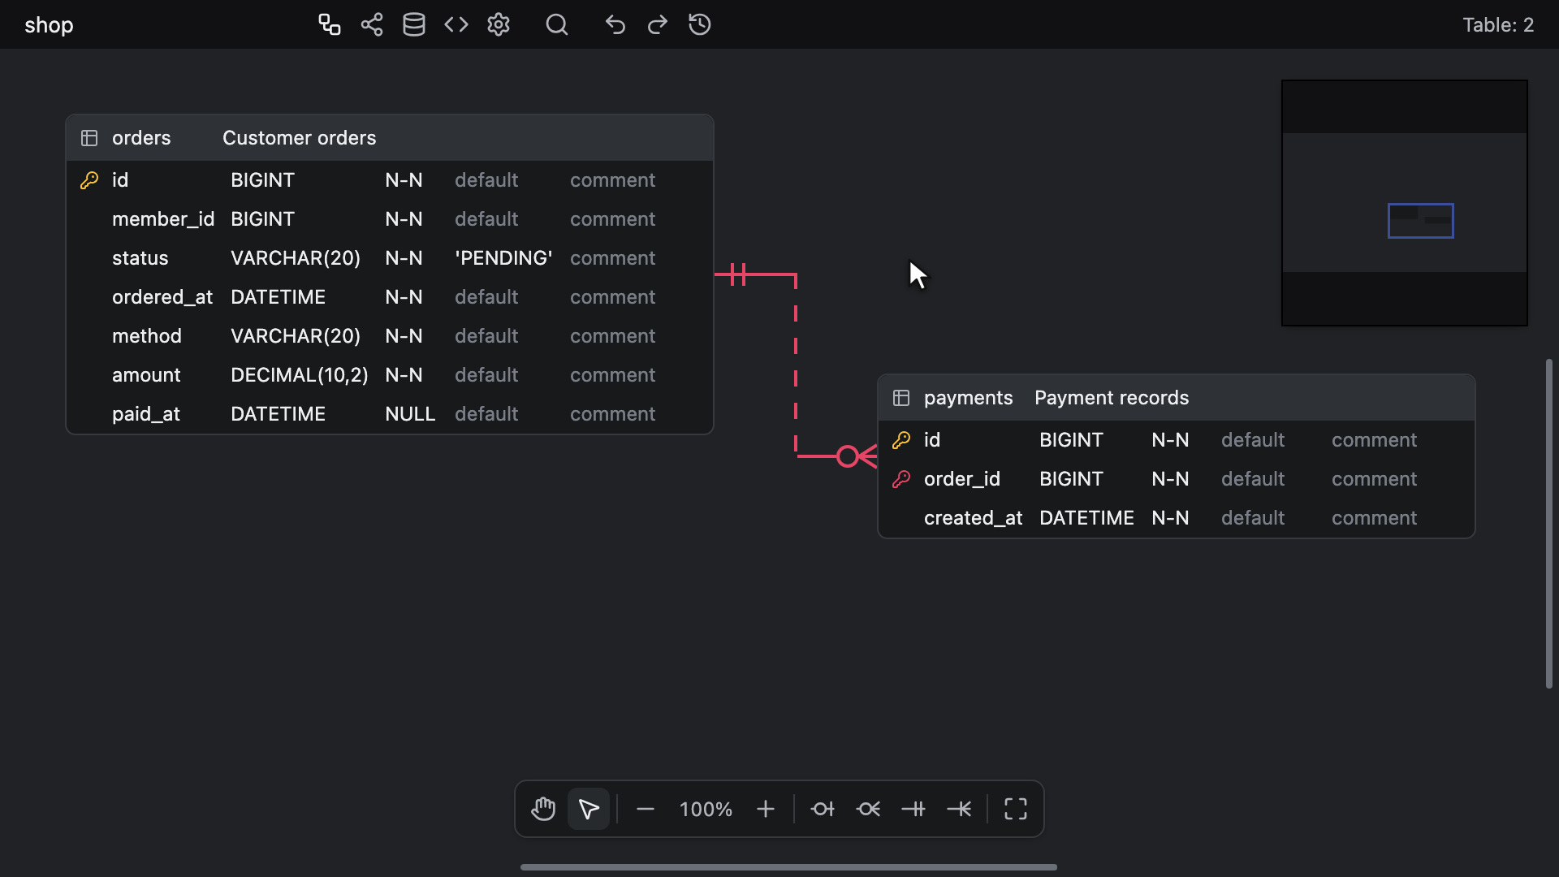Image resolution: width=1559 pixels, height=877 pixels.
Task: Click the comment field of paid_at
Action: [x=612, y=414]
